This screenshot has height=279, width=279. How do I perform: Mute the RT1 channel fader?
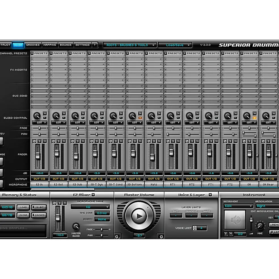tap(178, 141)
